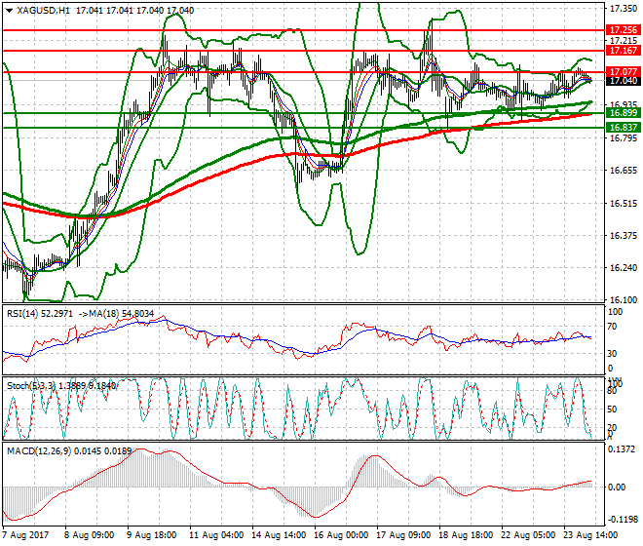Viewport: 643px width, 546px height.
Task: Click the 16.240 price scale value
Action: 624,268
